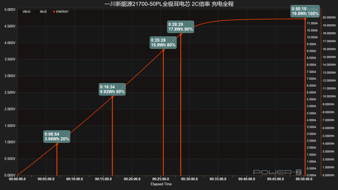Select the 20% data point on the energy curve

point(57,144)
